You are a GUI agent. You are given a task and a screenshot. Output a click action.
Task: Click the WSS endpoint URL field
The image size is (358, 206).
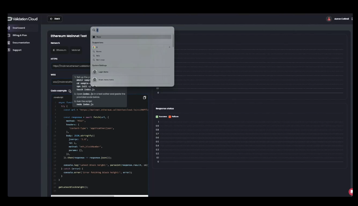pyautogui.click(x=62, y=82)
